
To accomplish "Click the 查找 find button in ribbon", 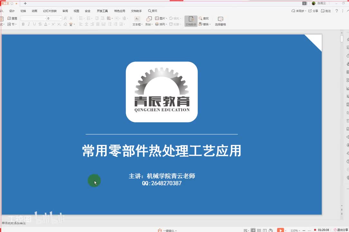I will pos(204,18).
